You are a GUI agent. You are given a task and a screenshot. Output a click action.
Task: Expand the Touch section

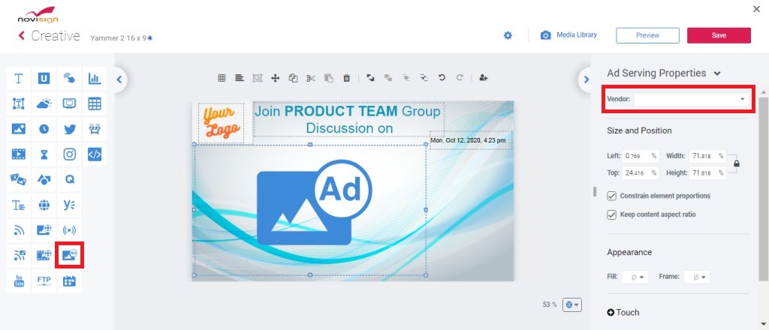pyautogui.click(x=623, y=312)
